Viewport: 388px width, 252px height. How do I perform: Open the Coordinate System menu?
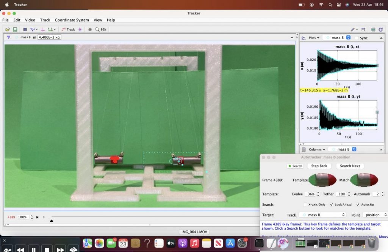72,20
